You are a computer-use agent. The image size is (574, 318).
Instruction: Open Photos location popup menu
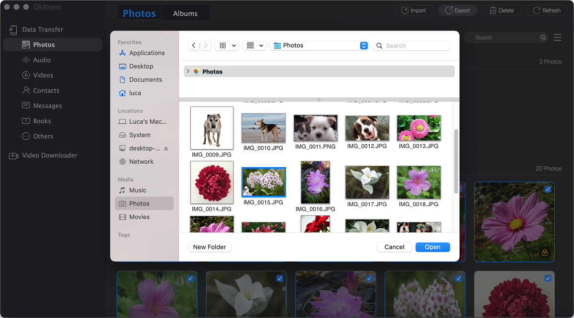[x=319, y=45]
